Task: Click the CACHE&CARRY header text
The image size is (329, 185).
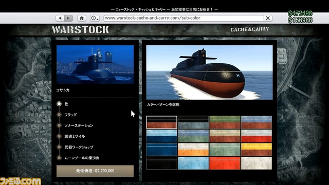Action: tap(250, 29)
